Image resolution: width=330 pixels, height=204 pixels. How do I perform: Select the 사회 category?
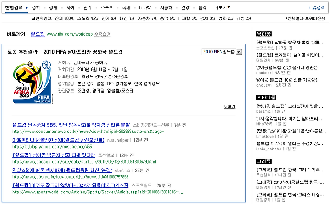click(x=70, y=8)
